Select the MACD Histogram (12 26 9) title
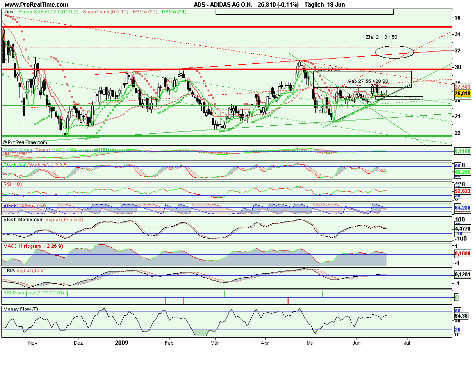Image resolution: width=476 pixels, height=381 pixels. [x=33, y=246]
